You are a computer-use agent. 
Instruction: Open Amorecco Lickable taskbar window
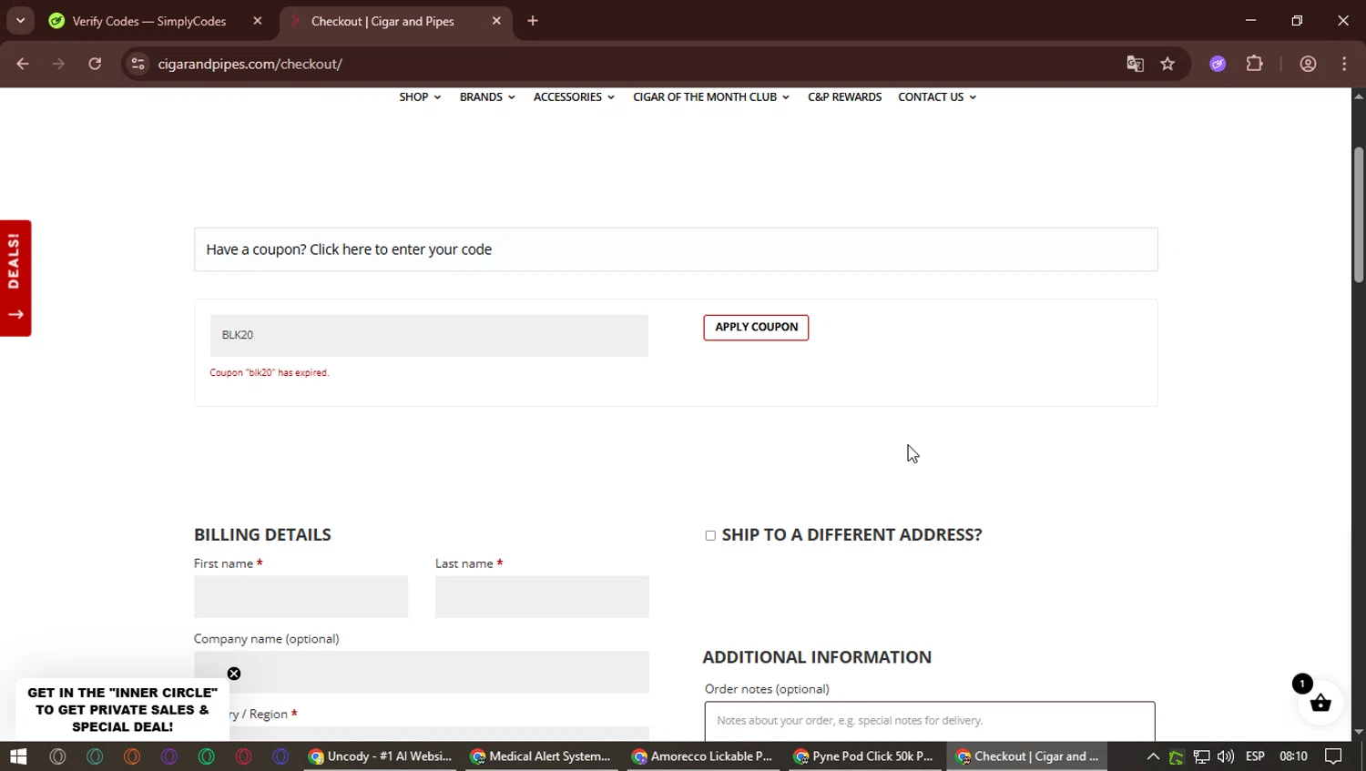point(702,756)
